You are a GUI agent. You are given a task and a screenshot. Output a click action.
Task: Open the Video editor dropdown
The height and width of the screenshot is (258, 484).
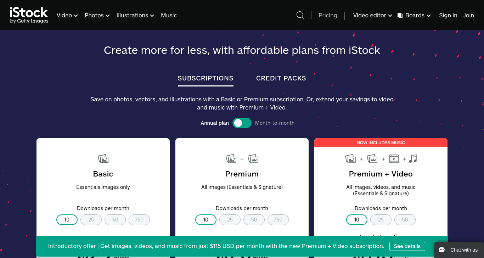[373, 15]
